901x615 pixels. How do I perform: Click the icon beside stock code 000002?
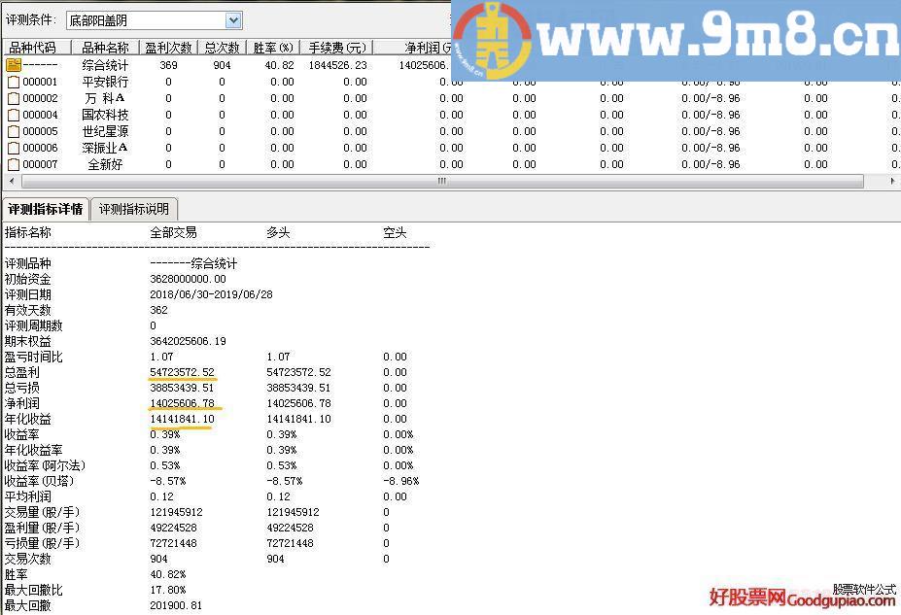(x=14, y=99)
